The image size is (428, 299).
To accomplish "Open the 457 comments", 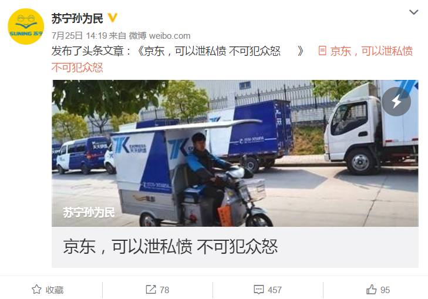I will pos(275,290).
